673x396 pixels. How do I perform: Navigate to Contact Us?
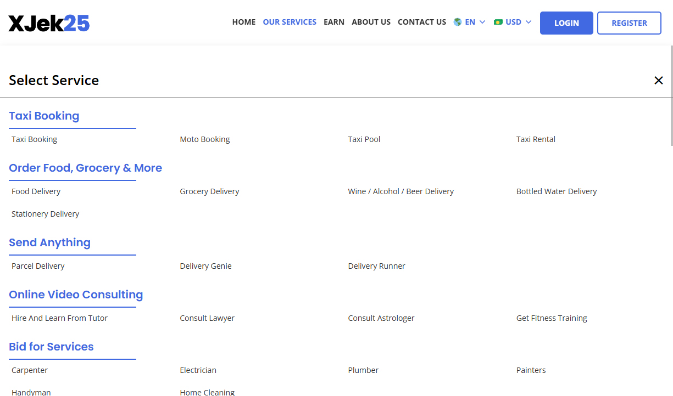point(421,22)
